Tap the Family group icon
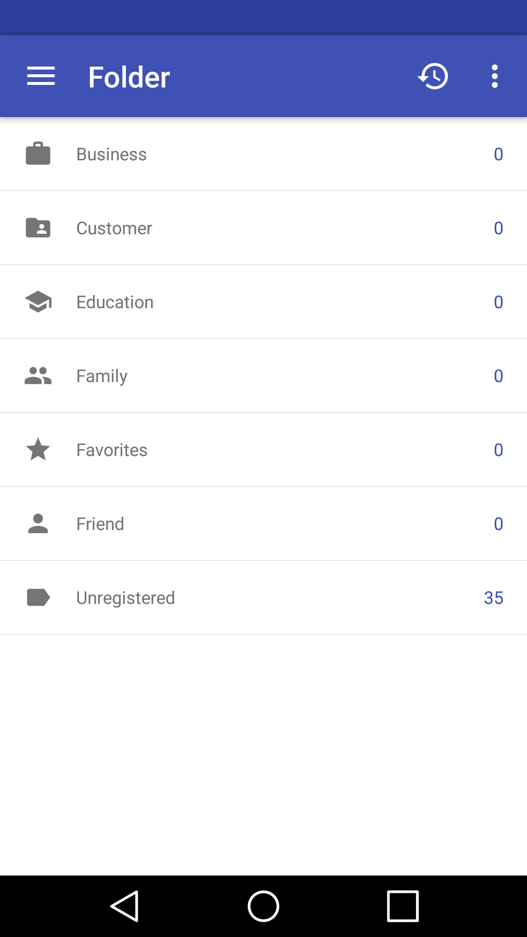 [x=38, y=376]
